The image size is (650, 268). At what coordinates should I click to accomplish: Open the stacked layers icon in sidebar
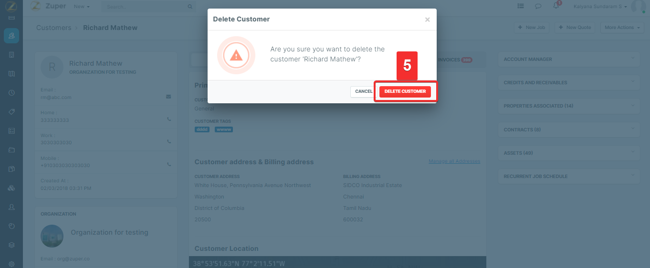point(11,245)
